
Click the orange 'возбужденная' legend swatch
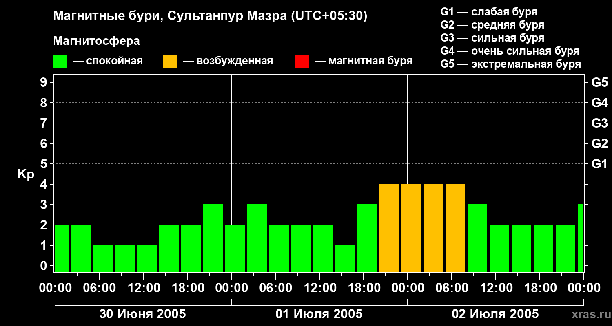[170, 62]
